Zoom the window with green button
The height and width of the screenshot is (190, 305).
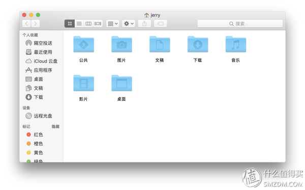coord(38,15)
